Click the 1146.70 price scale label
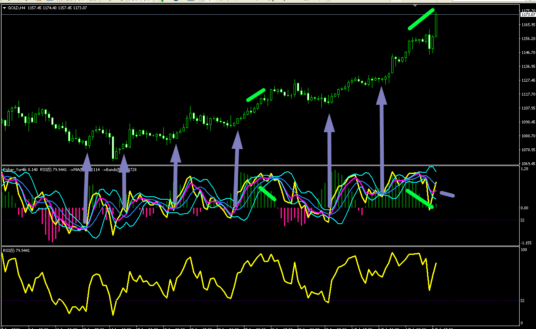The image size is (536, 329). tap(528, 53)
